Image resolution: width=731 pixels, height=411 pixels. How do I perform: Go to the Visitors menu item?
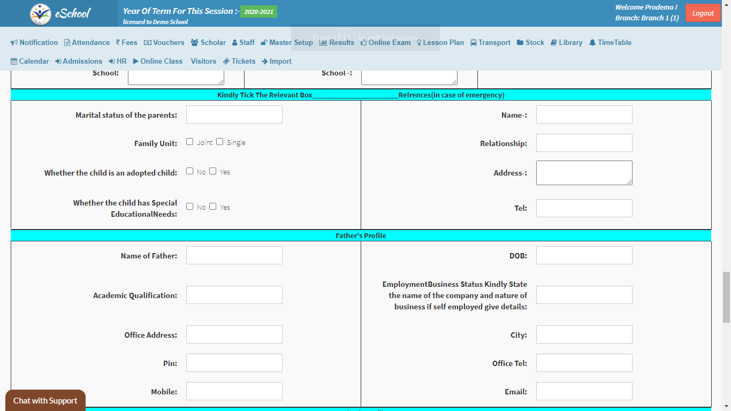coord(203,62)
